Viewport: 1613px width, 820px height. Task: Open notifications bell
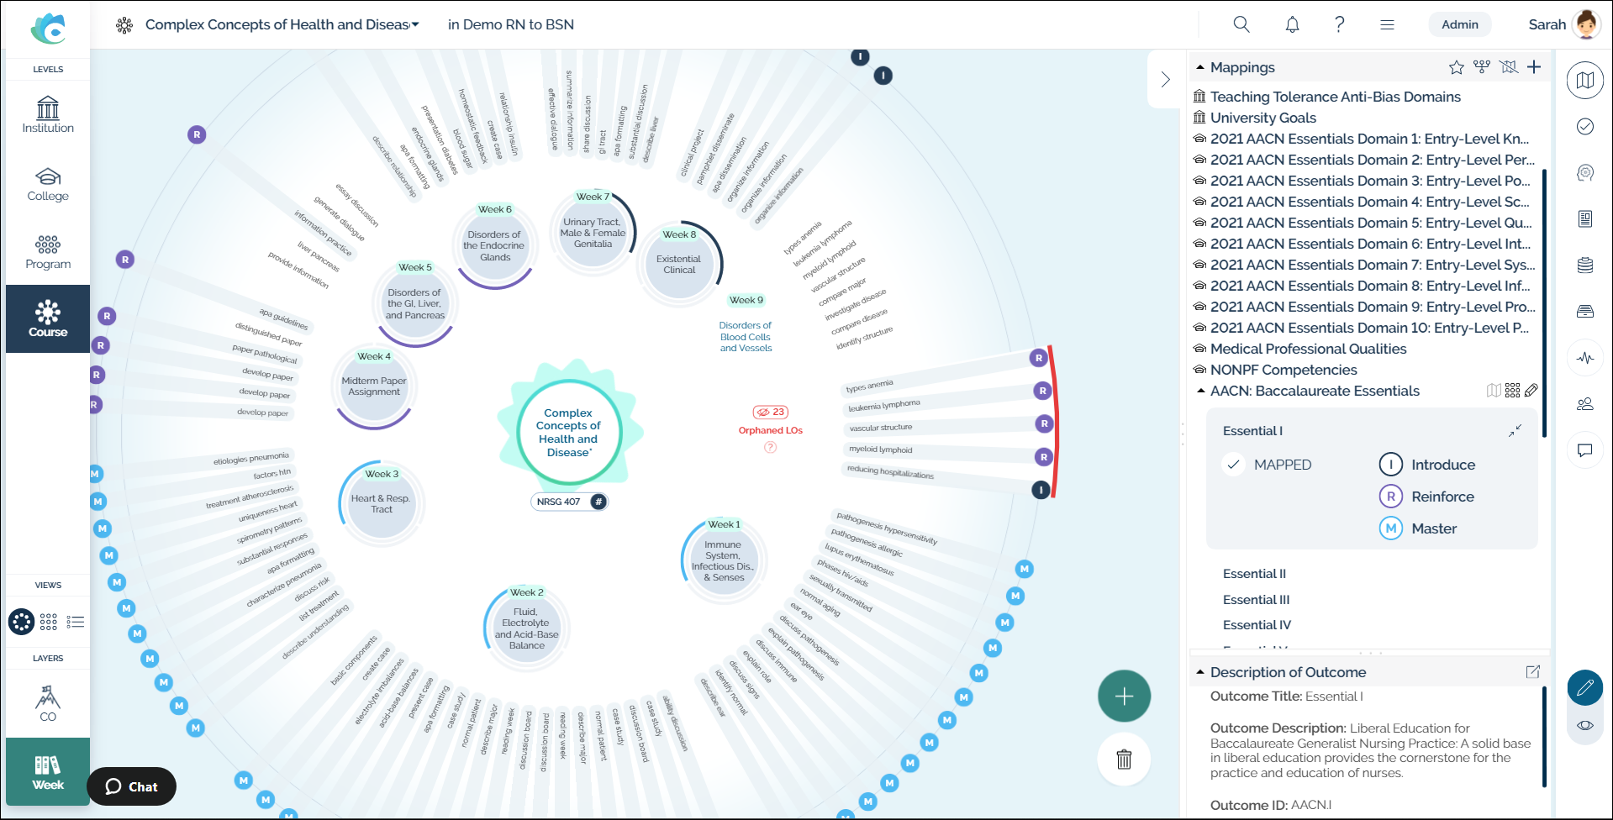coord(1293,24)
